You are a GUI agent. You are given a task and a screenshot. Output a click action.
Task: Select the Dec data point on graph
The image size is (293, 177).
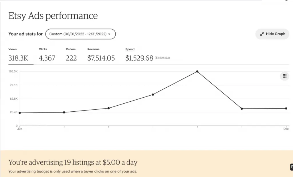click(286, 108)
